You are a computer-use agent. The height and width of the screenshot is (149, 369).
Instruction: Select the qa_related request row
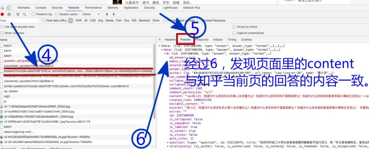pyautogui.click(x=77, y=91)
